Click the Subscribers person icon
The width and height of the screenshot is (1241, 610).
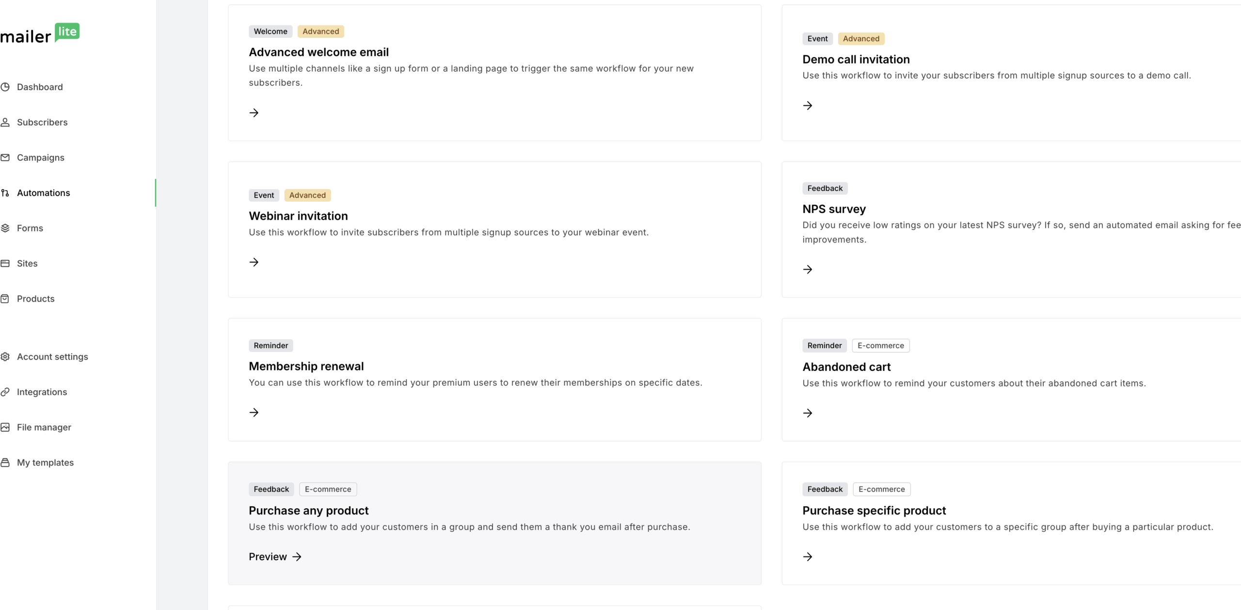tap(5, 122)
